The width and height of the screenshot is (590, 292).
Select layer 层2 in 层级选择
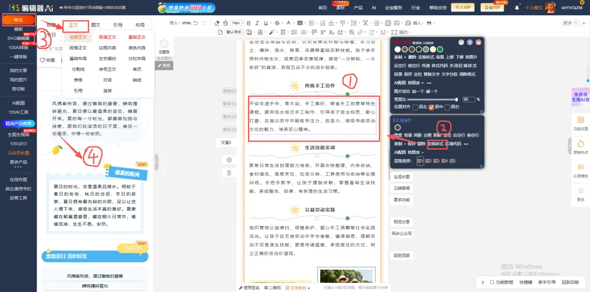point(429,161)
